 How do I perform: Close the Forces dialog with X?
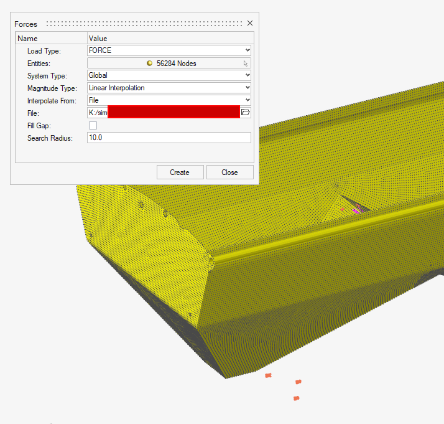point(250,23)
